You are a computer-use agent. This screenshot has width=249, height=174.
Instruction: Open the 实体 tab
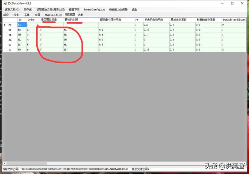tap(27, 14)
